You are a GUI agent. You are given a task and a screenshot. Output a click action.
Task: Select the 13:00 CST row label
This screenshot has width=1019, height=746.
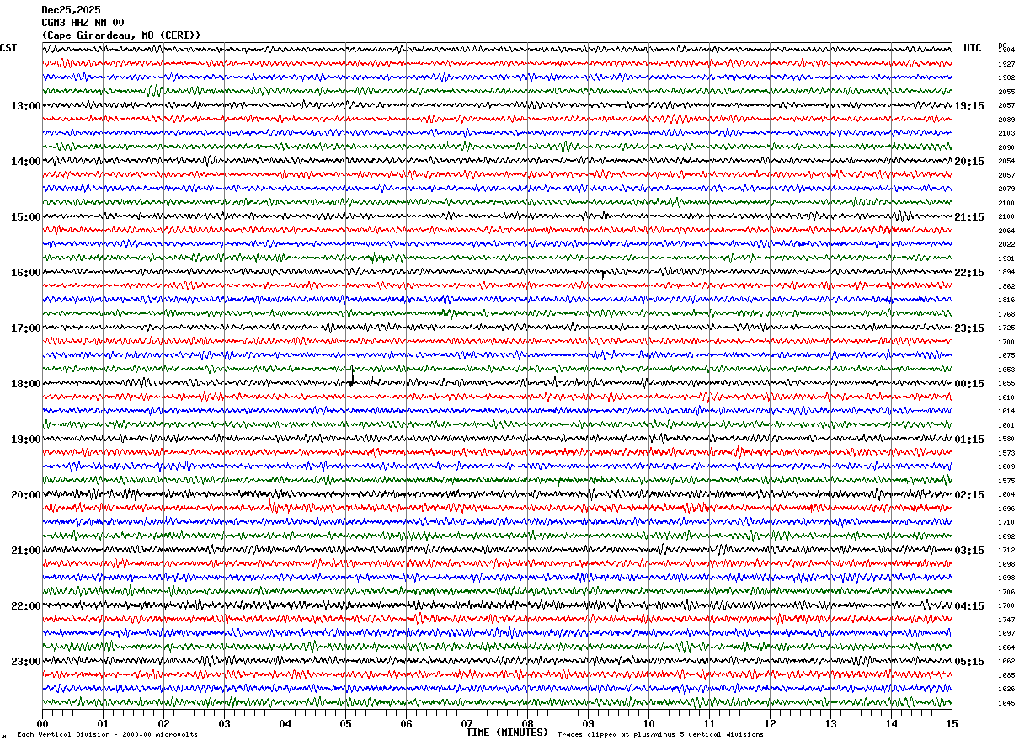(25, 106)
